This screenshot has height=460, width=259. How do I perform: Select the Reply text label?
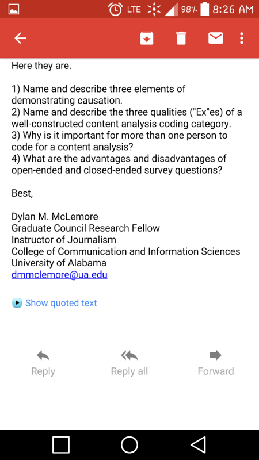[x=43, y=371]
